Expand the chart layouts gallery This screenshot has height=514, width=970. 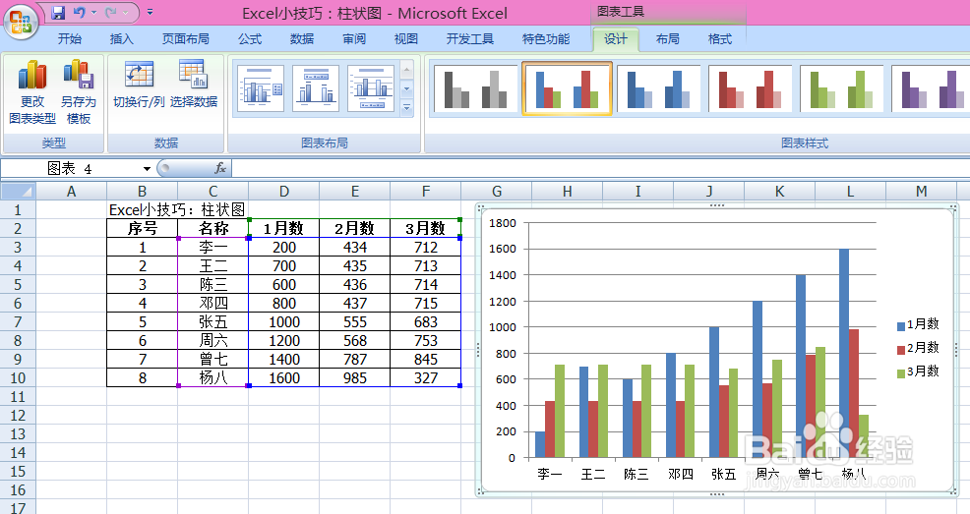click(x=406, y=109)
